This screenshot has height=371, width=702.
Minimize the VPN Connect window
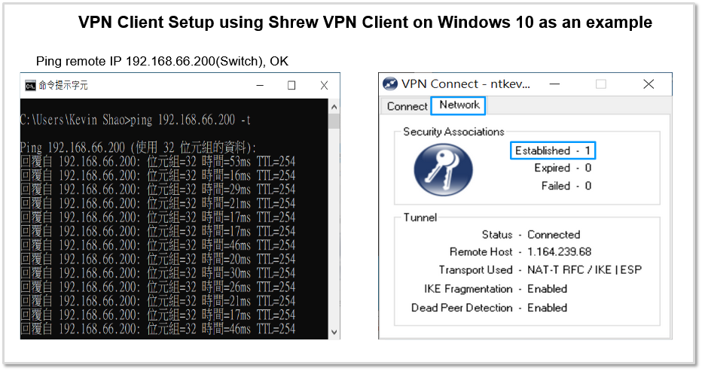(554, 84)
